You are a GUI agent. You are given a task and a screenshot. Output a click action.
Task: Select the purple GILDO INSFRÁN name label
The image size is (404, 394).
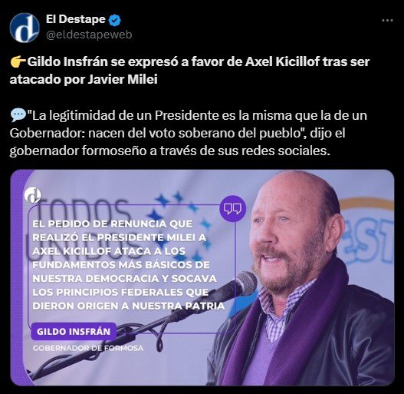[x=74, y=332]
